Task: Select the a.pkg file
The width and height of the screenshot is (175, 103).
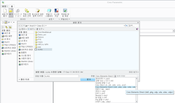Action: click(x=43, y=49)
